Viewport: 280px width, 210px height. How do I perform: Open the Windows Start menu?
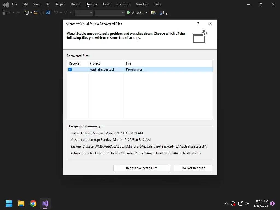click(9, 203)
